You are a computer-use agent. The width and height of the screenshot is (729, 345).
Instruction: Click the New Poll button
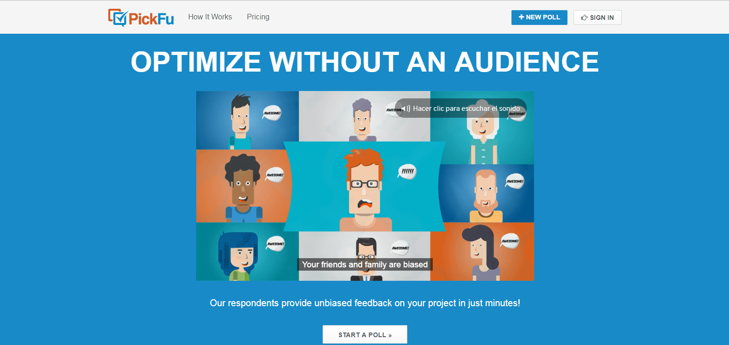(x=539, y=18)
